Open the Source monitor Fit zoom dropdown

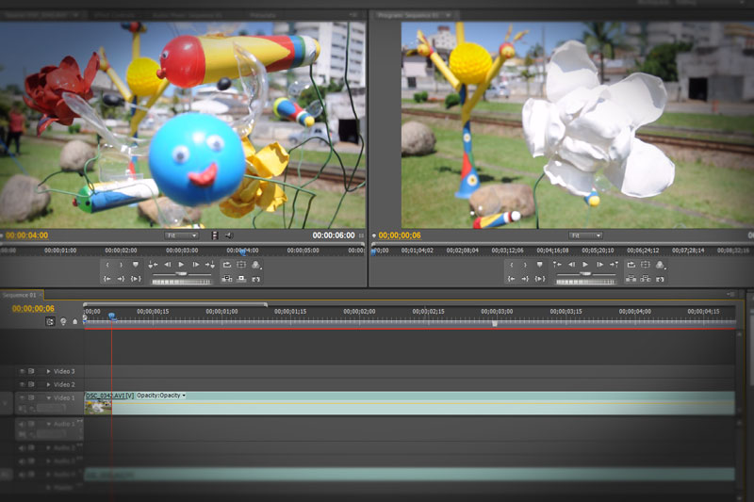(x=181, y=235)
